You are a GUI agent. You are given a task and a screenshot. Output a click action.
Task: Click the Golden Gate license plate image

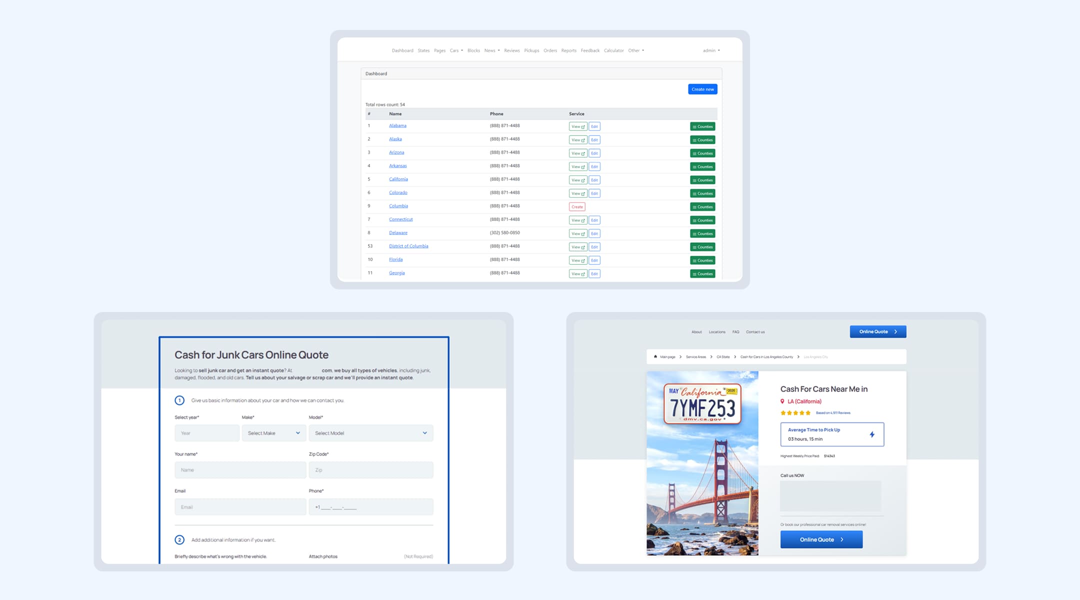coord(702,463)
